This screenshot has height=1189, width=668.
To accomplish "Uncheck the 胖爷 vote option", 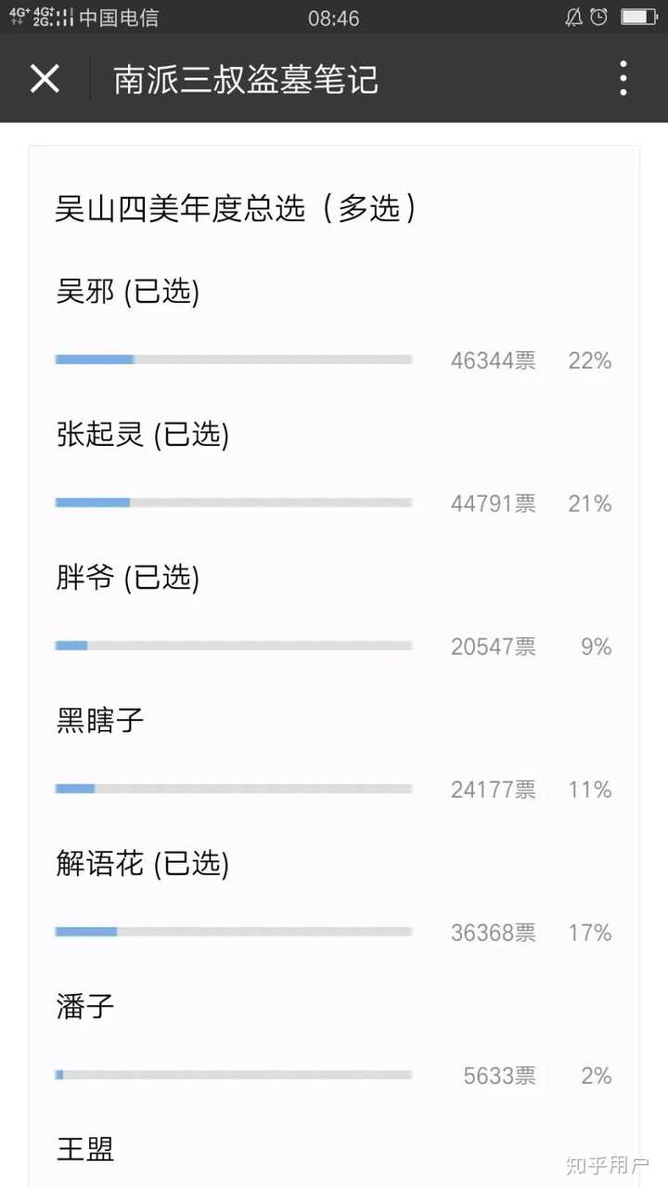I will 128,578.
